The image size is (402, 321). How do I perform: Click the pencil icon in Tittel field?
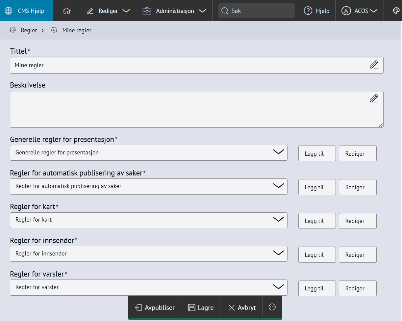[x=374, y=65]
